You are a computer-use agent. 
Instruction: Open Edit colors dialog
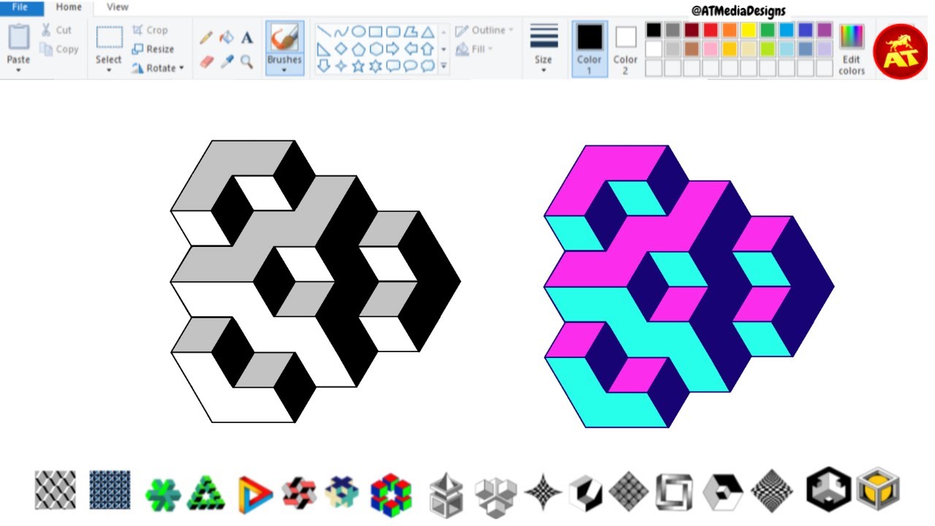(852, 49)
